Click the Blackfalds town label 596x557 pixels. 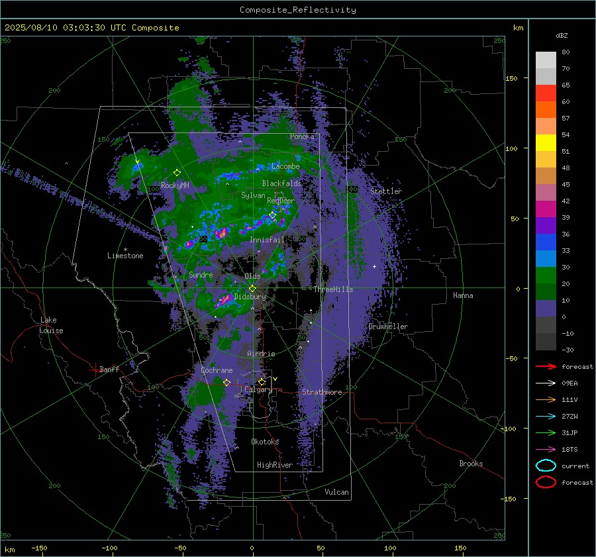tap(281, 183)
